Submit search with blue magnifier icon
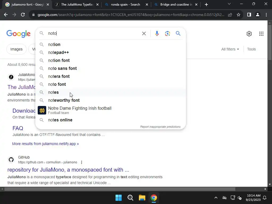The image size is (272, 204). click(x=178, y=33)
